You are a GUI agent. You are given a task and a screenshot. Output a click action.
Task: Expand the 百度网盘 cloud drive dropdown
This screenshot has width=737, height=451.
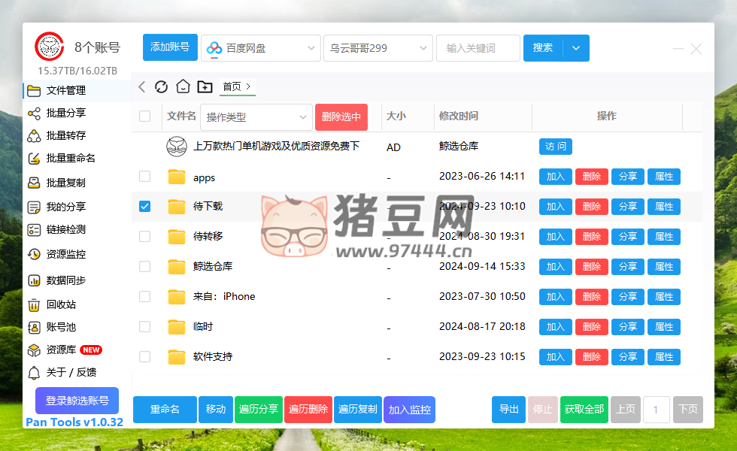[261, 48]
